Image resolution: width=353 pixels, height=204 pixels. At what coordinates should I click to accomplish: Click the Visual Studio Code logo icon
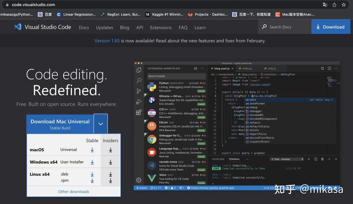pos(18,27)
